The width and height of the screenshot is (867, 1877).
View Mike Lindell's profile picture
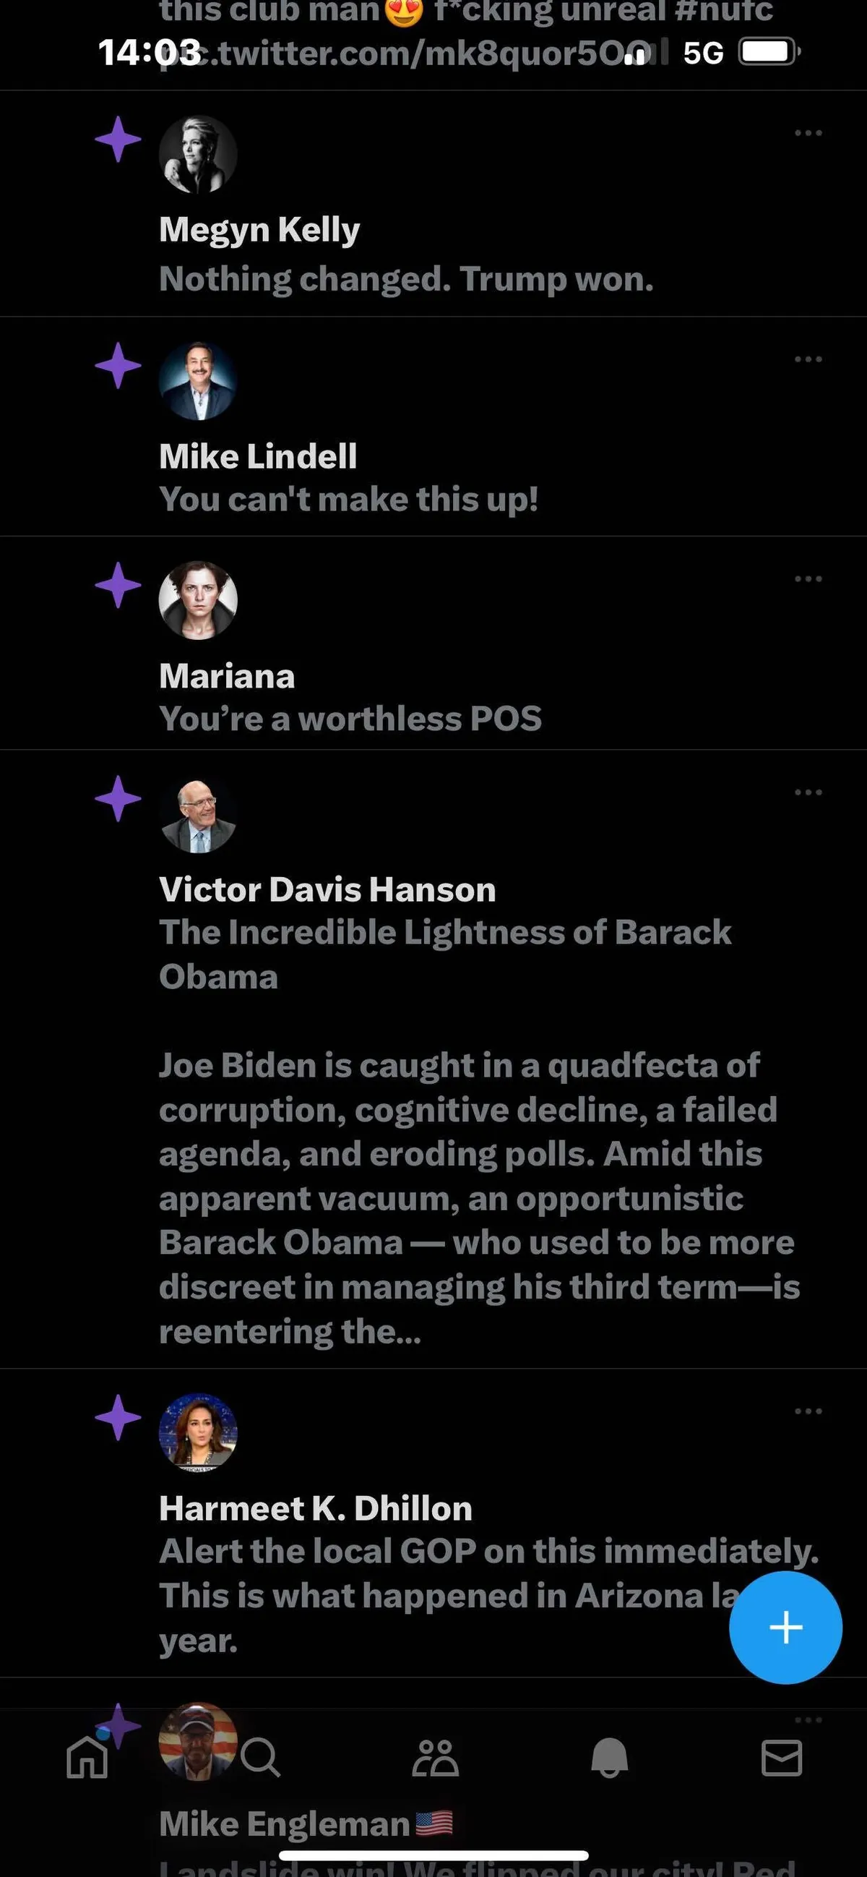pyautogui.click(x=198, y=381)
